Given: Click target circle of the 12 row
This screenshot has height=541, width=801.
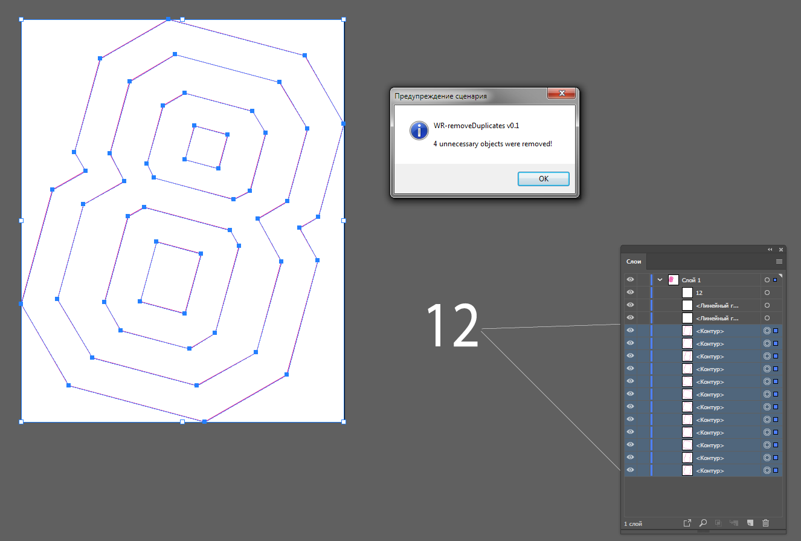Looking at the screenshot, I should [x=767, y=293].
